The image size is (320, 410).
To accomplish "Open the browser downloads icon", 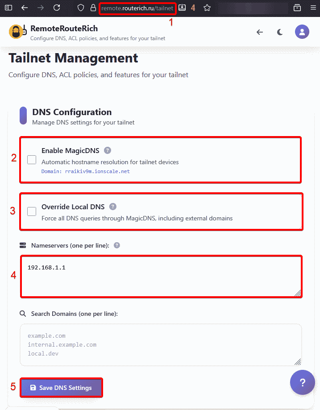I will (x=182, y=8).
